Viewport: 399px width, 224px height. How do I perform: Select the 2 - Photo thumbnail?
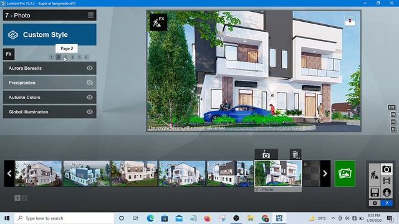pos(39,174)
